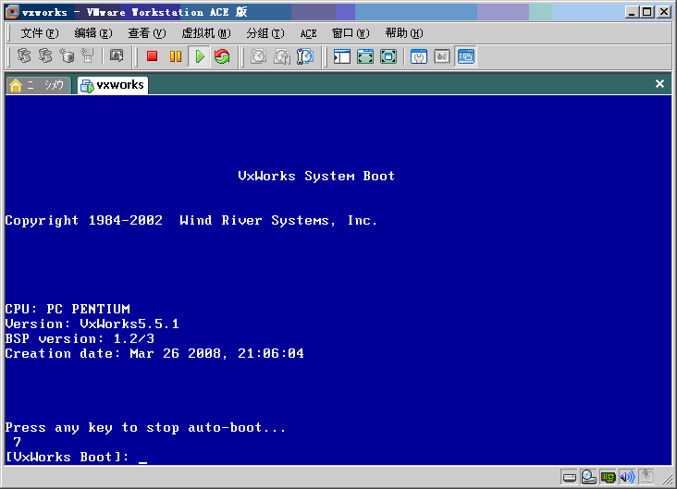Suspend the VM with the yellow pause button
The image size is (677, 489).
pyautogui.click(x=176, y=56)
